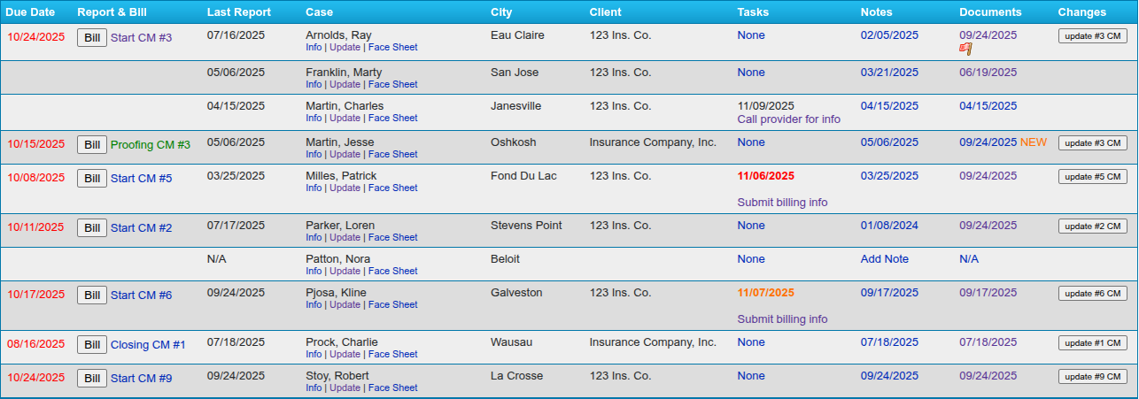Click the Last Report column header
This screenshot has width=1139, height=399.
pyautogui.click(x=239, y=12)
